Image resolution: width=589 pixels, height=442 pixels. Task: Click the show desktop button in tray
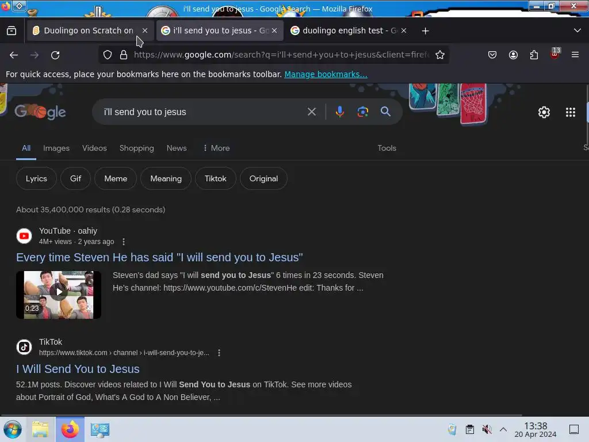(574, 429)
